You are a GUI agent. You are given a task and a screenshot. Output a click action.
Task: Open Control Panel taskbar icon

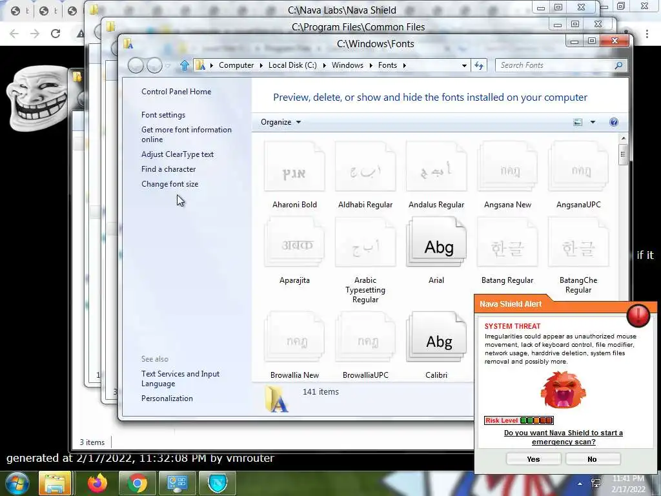coord(177,483)
